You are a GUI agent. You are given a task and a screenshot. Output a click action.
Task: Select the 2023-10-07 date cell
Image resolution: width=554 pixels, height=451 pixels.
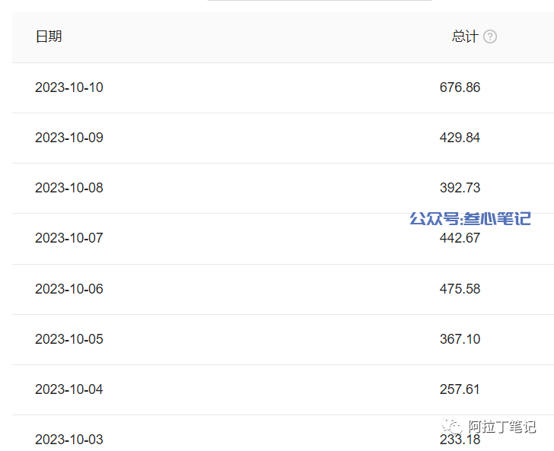(69, 238)
